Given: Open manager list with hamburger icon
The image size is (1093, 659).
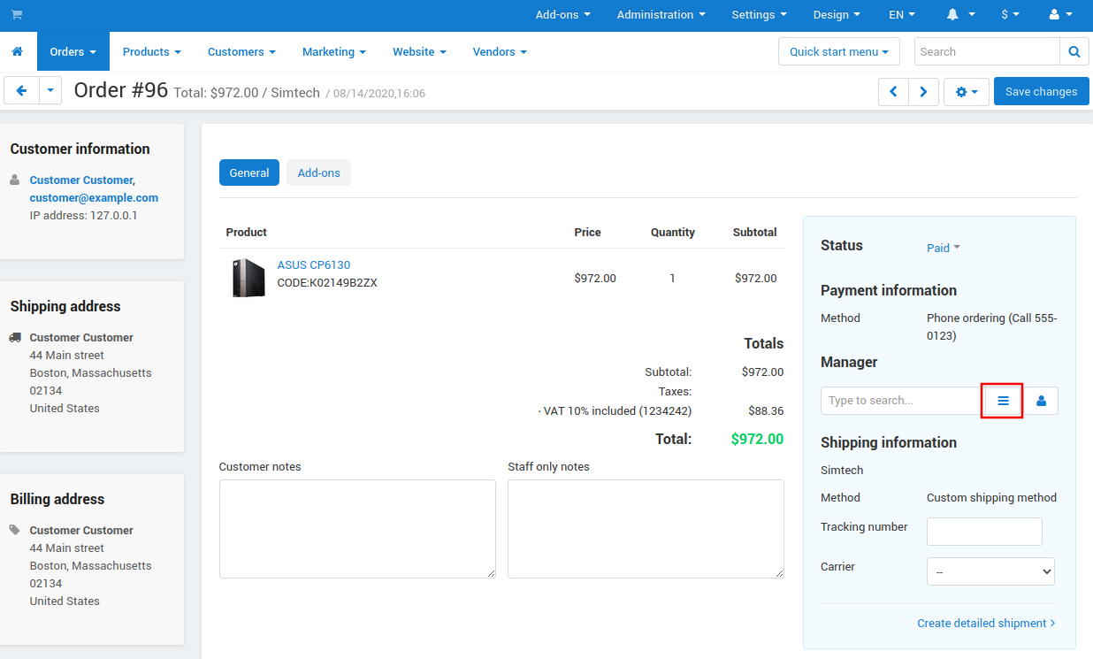Looking at the screenshot, I should tap(1003, 401).
